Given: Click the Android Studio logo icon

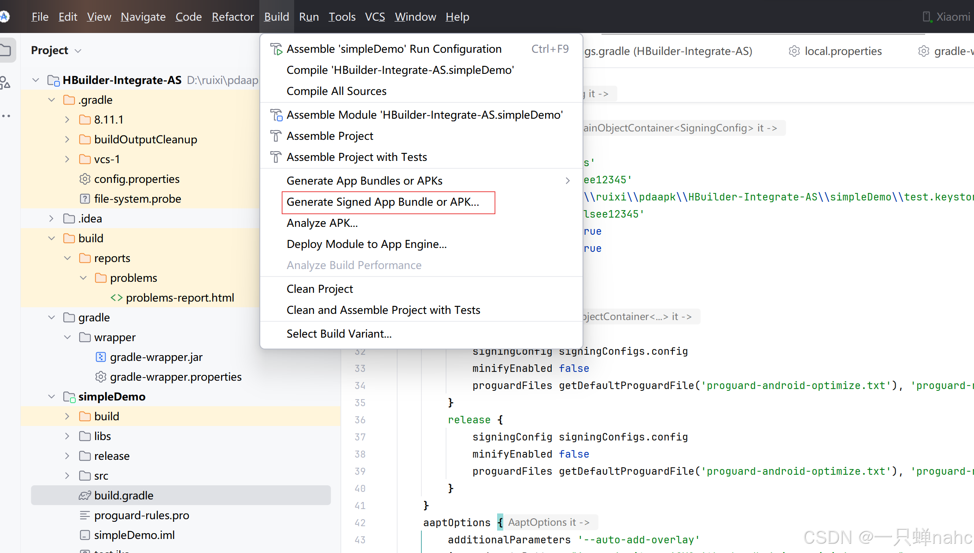Looking at the screenshot, I should click(4, 17).
